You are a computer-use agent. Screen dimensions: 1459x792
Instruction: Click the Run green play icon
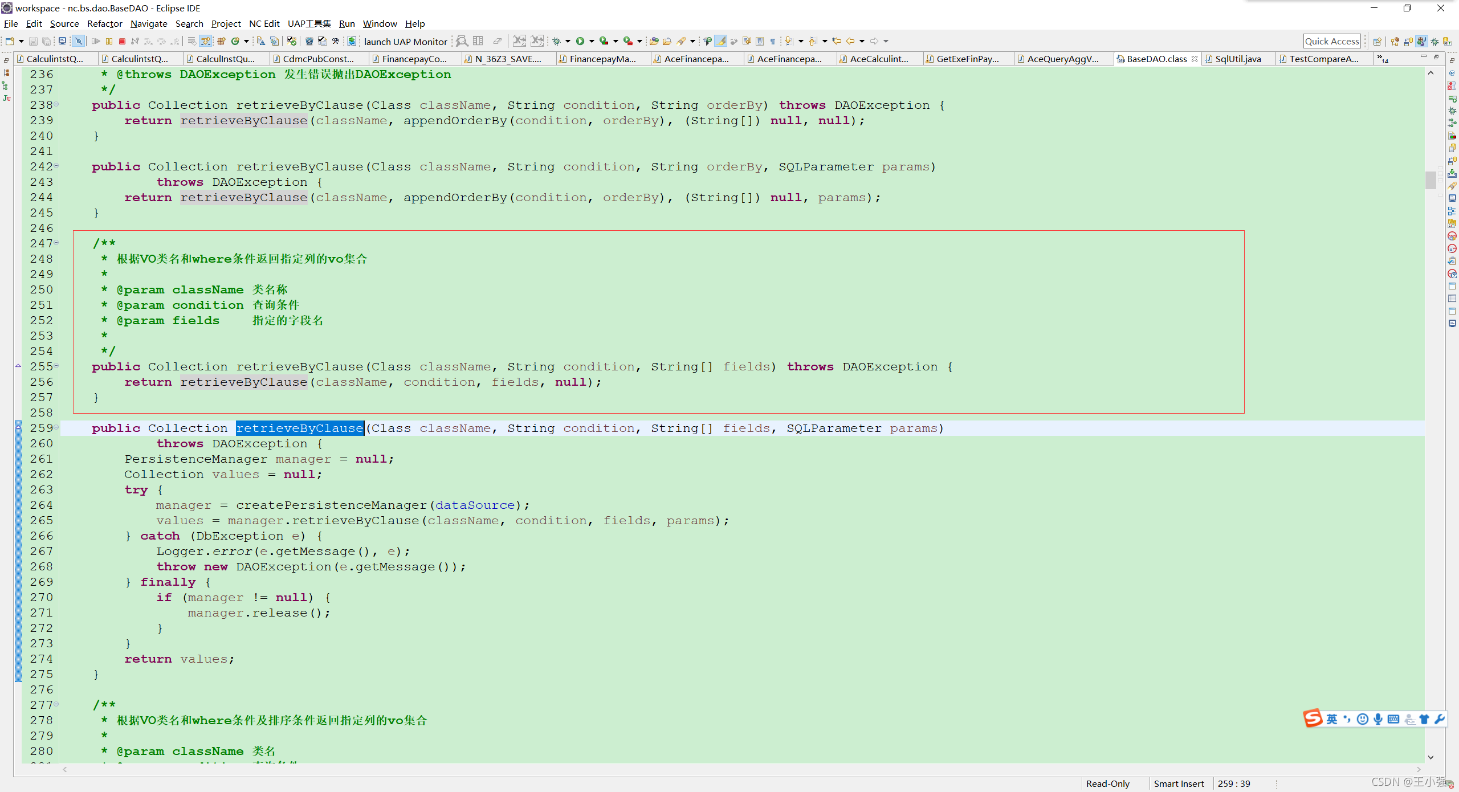pos(580,41)
